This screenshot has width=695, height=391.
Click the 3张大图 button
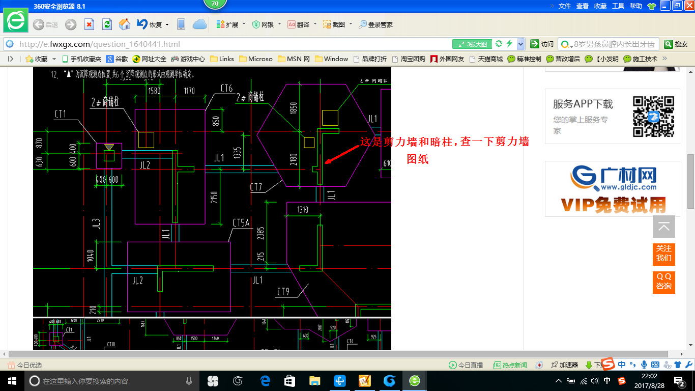tap(473, 44)
